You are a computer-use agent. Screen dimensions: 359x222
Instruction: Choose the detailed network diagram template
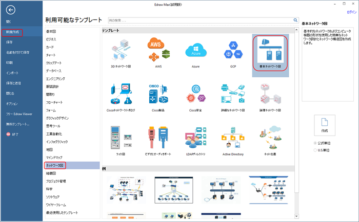(233, 98)
